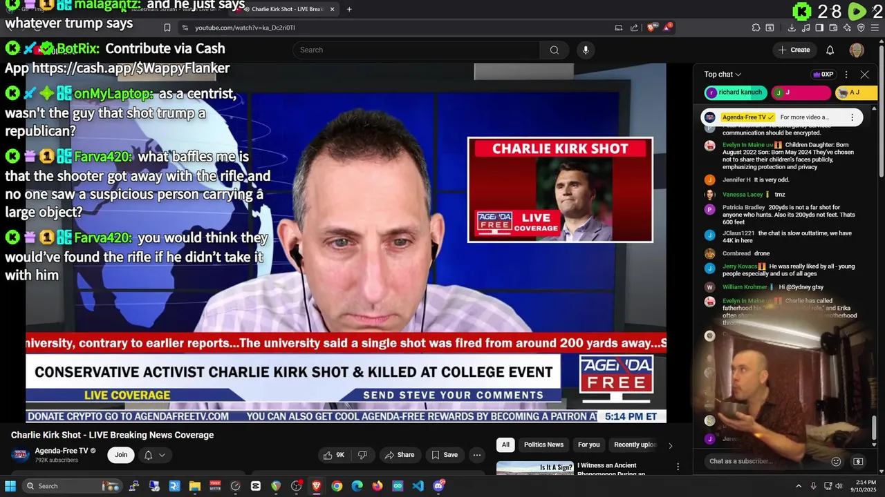Open browser downloads icon
The image size is (885, 497).
(792, 28)
